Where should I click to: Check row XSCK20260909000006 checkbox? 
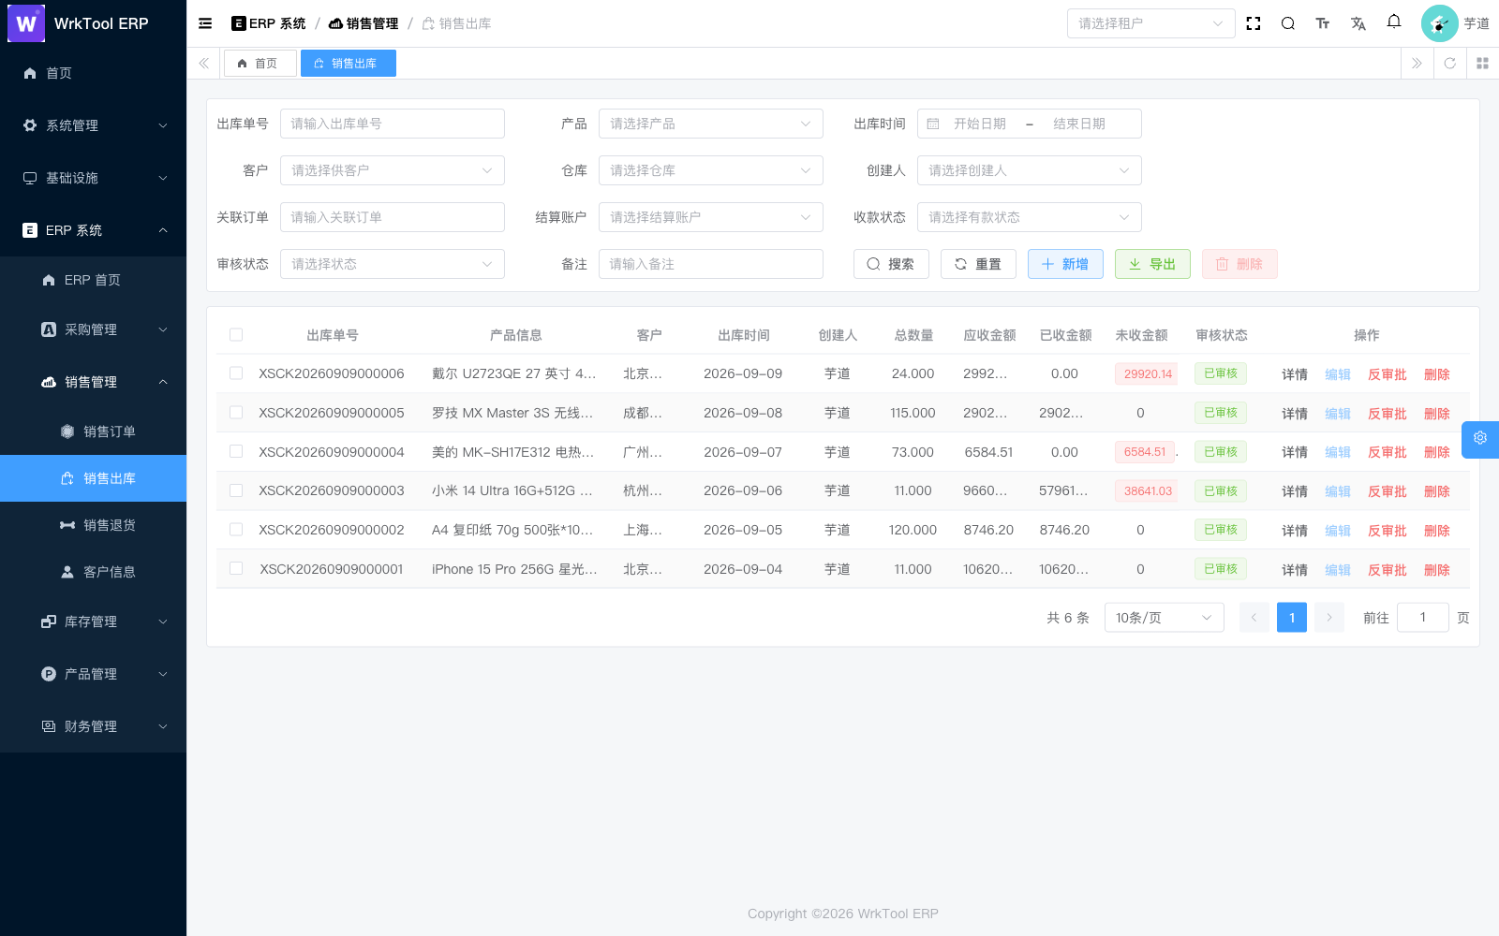236,373
